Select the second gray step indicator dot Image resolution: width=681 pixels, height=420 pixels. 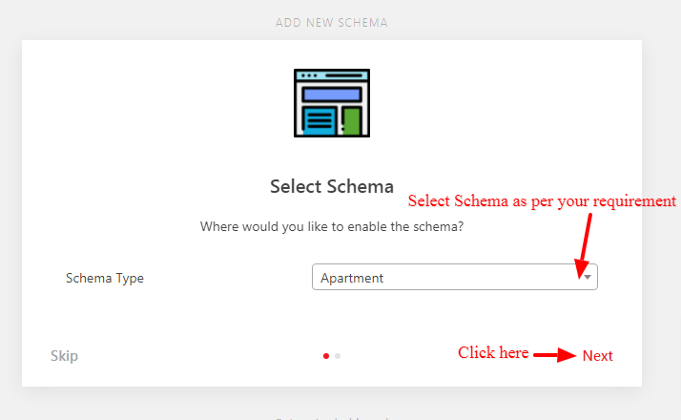pyautogui.click(x=338, y=356)
